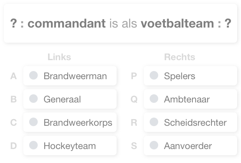Viewport: 241px width, 163px height.
Task: Click the letter S row label
Action: click(134, 146)
